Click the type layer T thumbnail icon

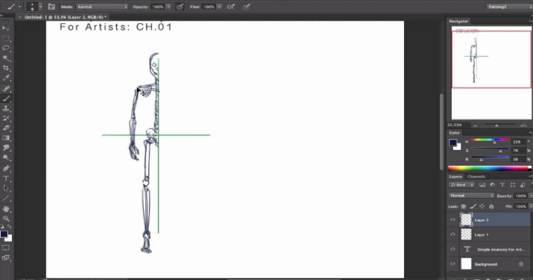[x=466, y=249]
